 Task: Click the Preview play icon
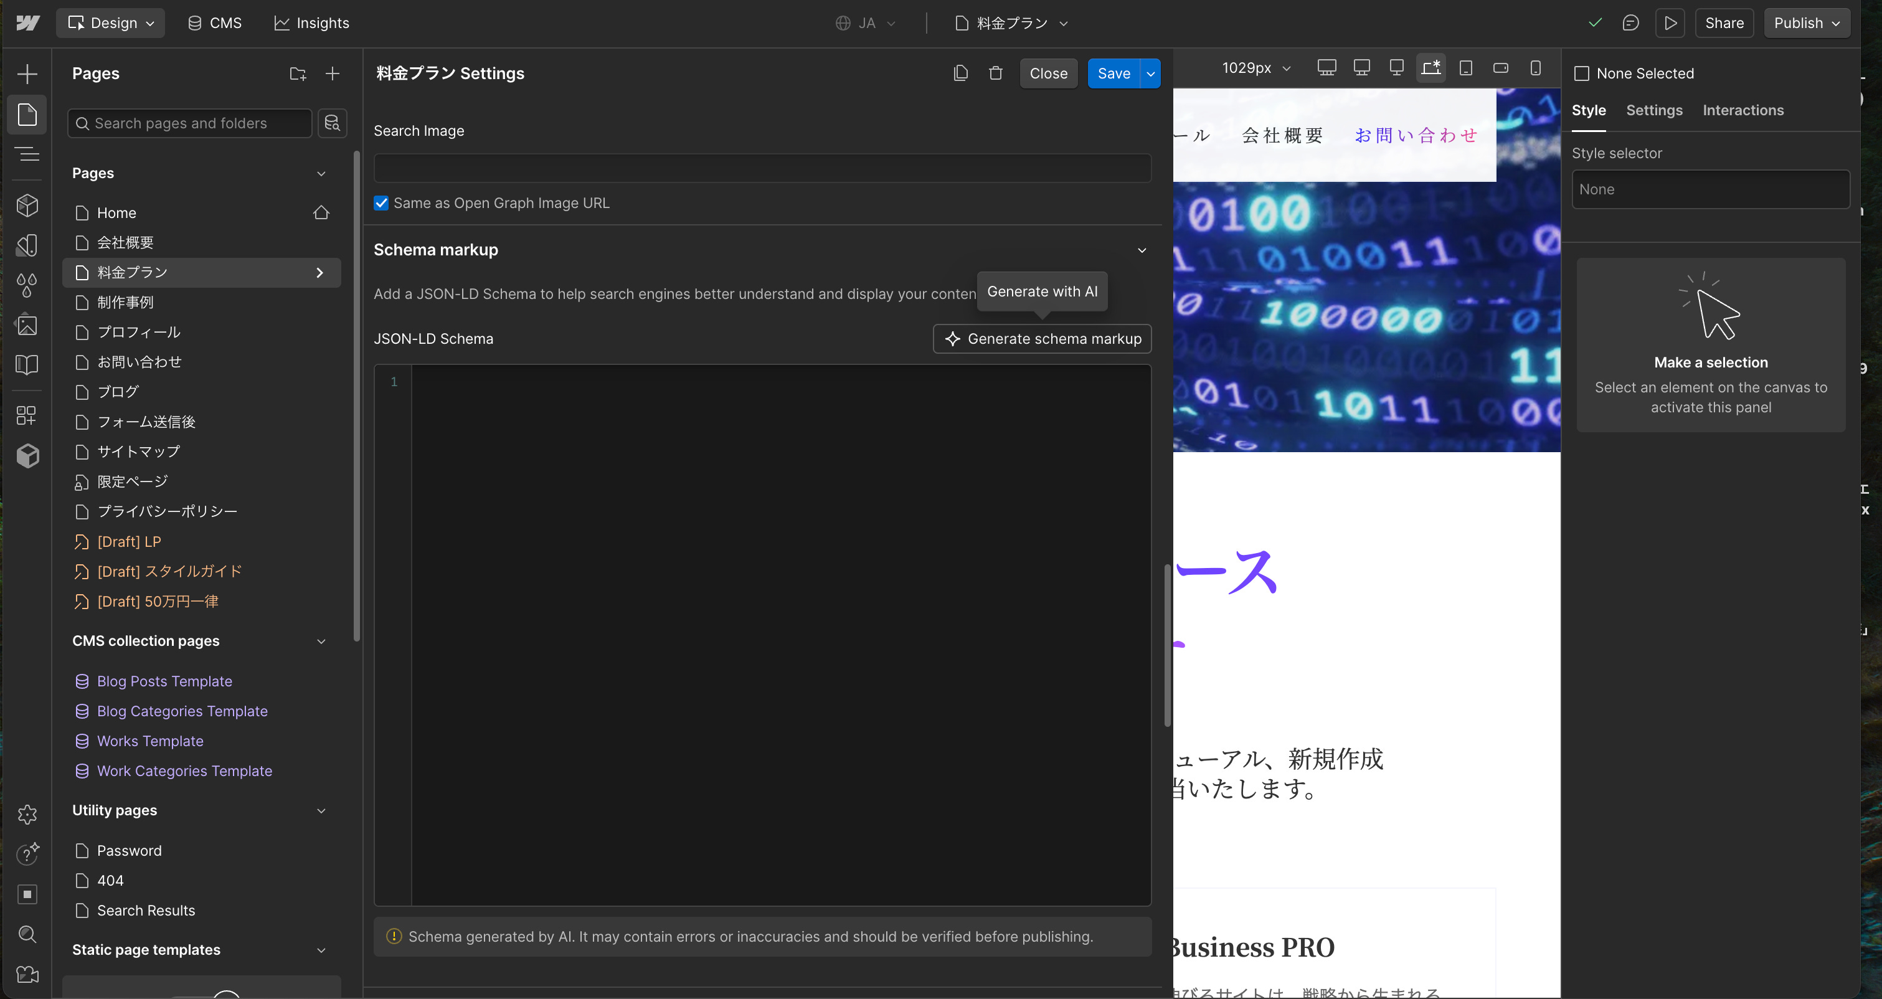[x=1670, y=24]
